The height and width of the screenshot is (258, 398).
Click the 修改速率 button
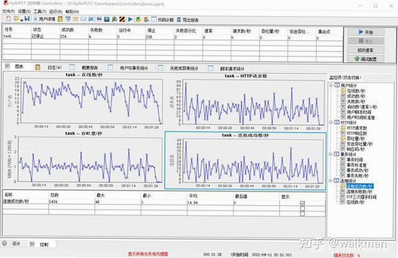pyautogui.click(x=366, y=50)
